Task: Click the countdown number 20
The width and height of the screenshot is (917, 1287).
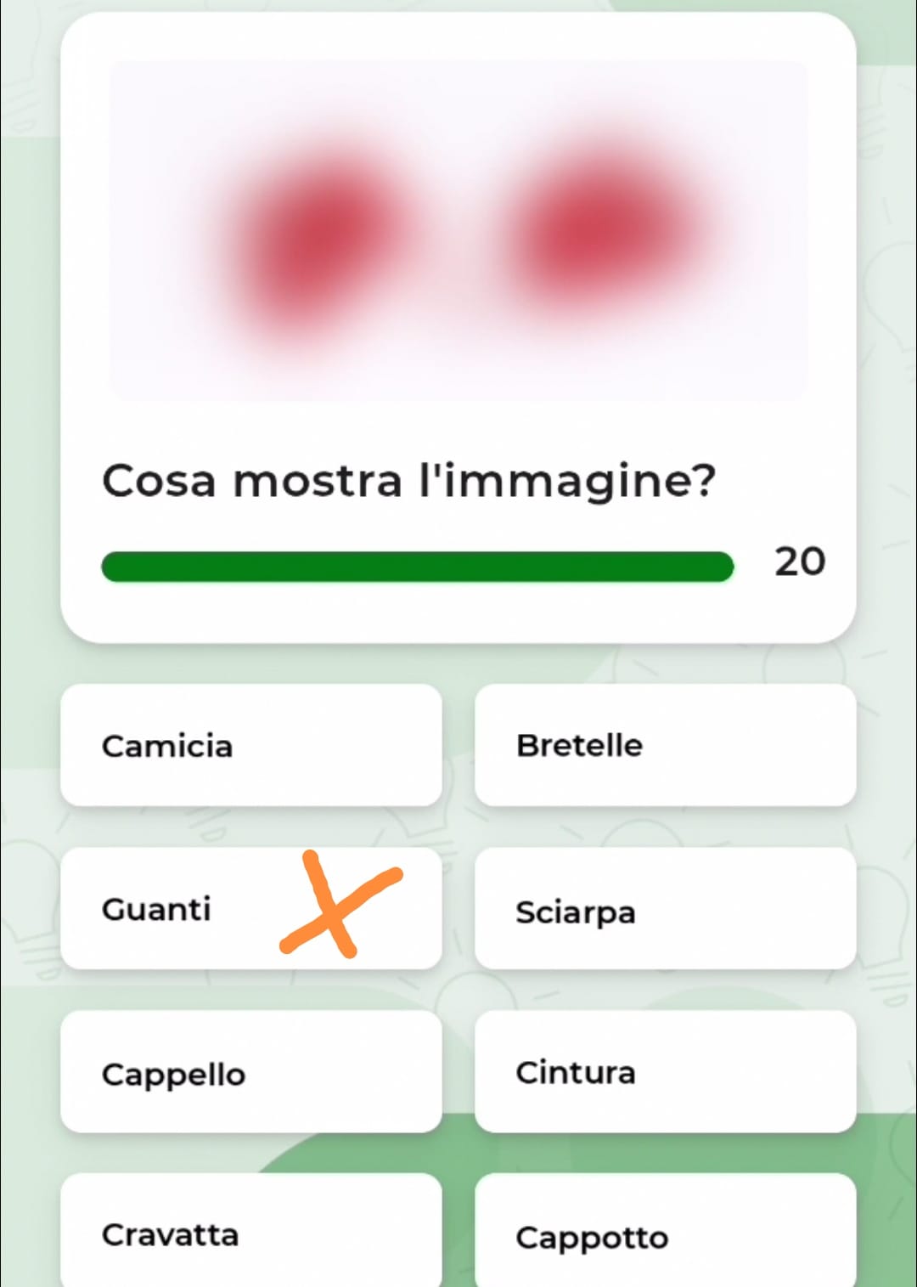Action: (x=799, y=562)
